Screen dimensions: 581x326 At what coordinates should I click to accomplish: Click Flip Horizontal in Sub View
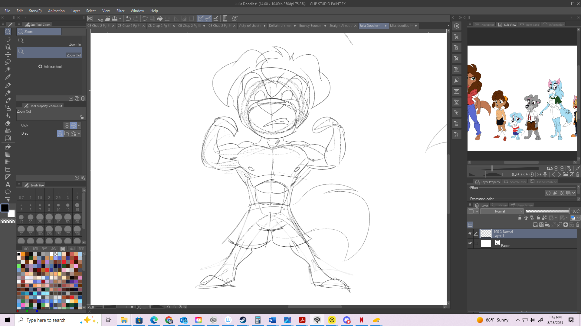click(539, 174)
